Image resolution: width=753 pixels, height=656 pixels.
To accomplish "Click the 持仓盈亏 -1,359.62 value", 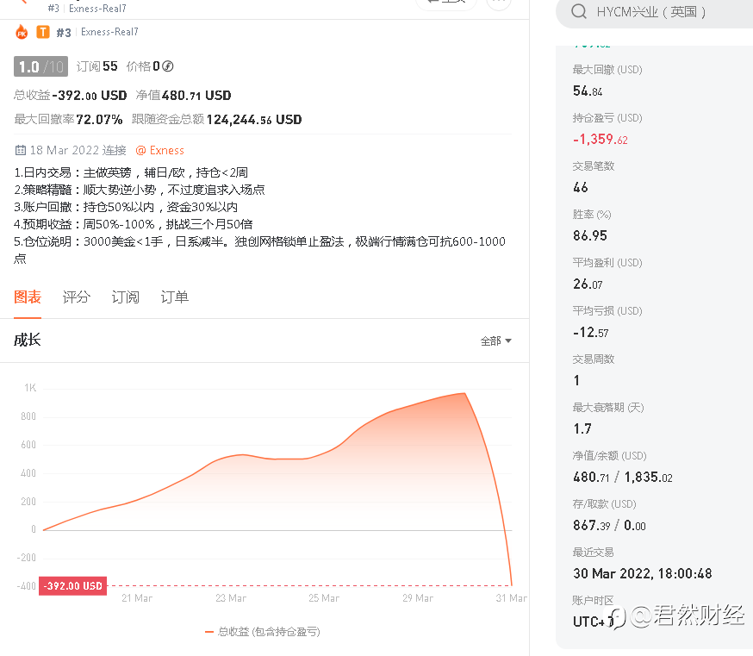I will pyautogui.click(x=601, y=140).
